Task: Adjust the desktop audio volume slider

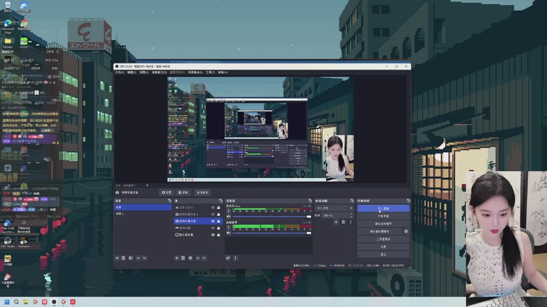Action: click(271, 233)
